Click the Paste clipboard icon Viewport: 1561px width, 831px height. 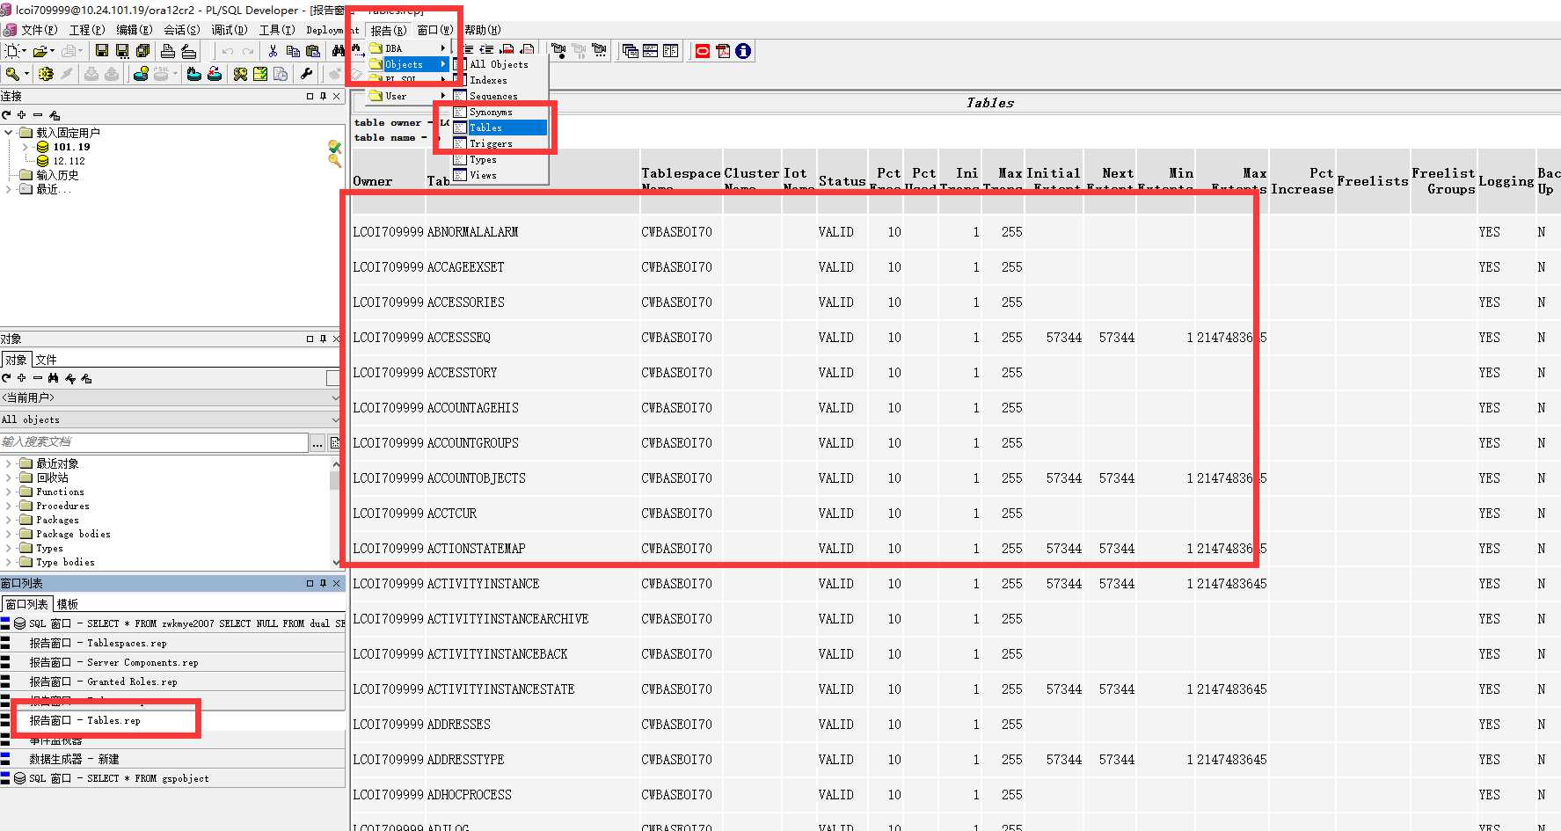coord(312,51)
